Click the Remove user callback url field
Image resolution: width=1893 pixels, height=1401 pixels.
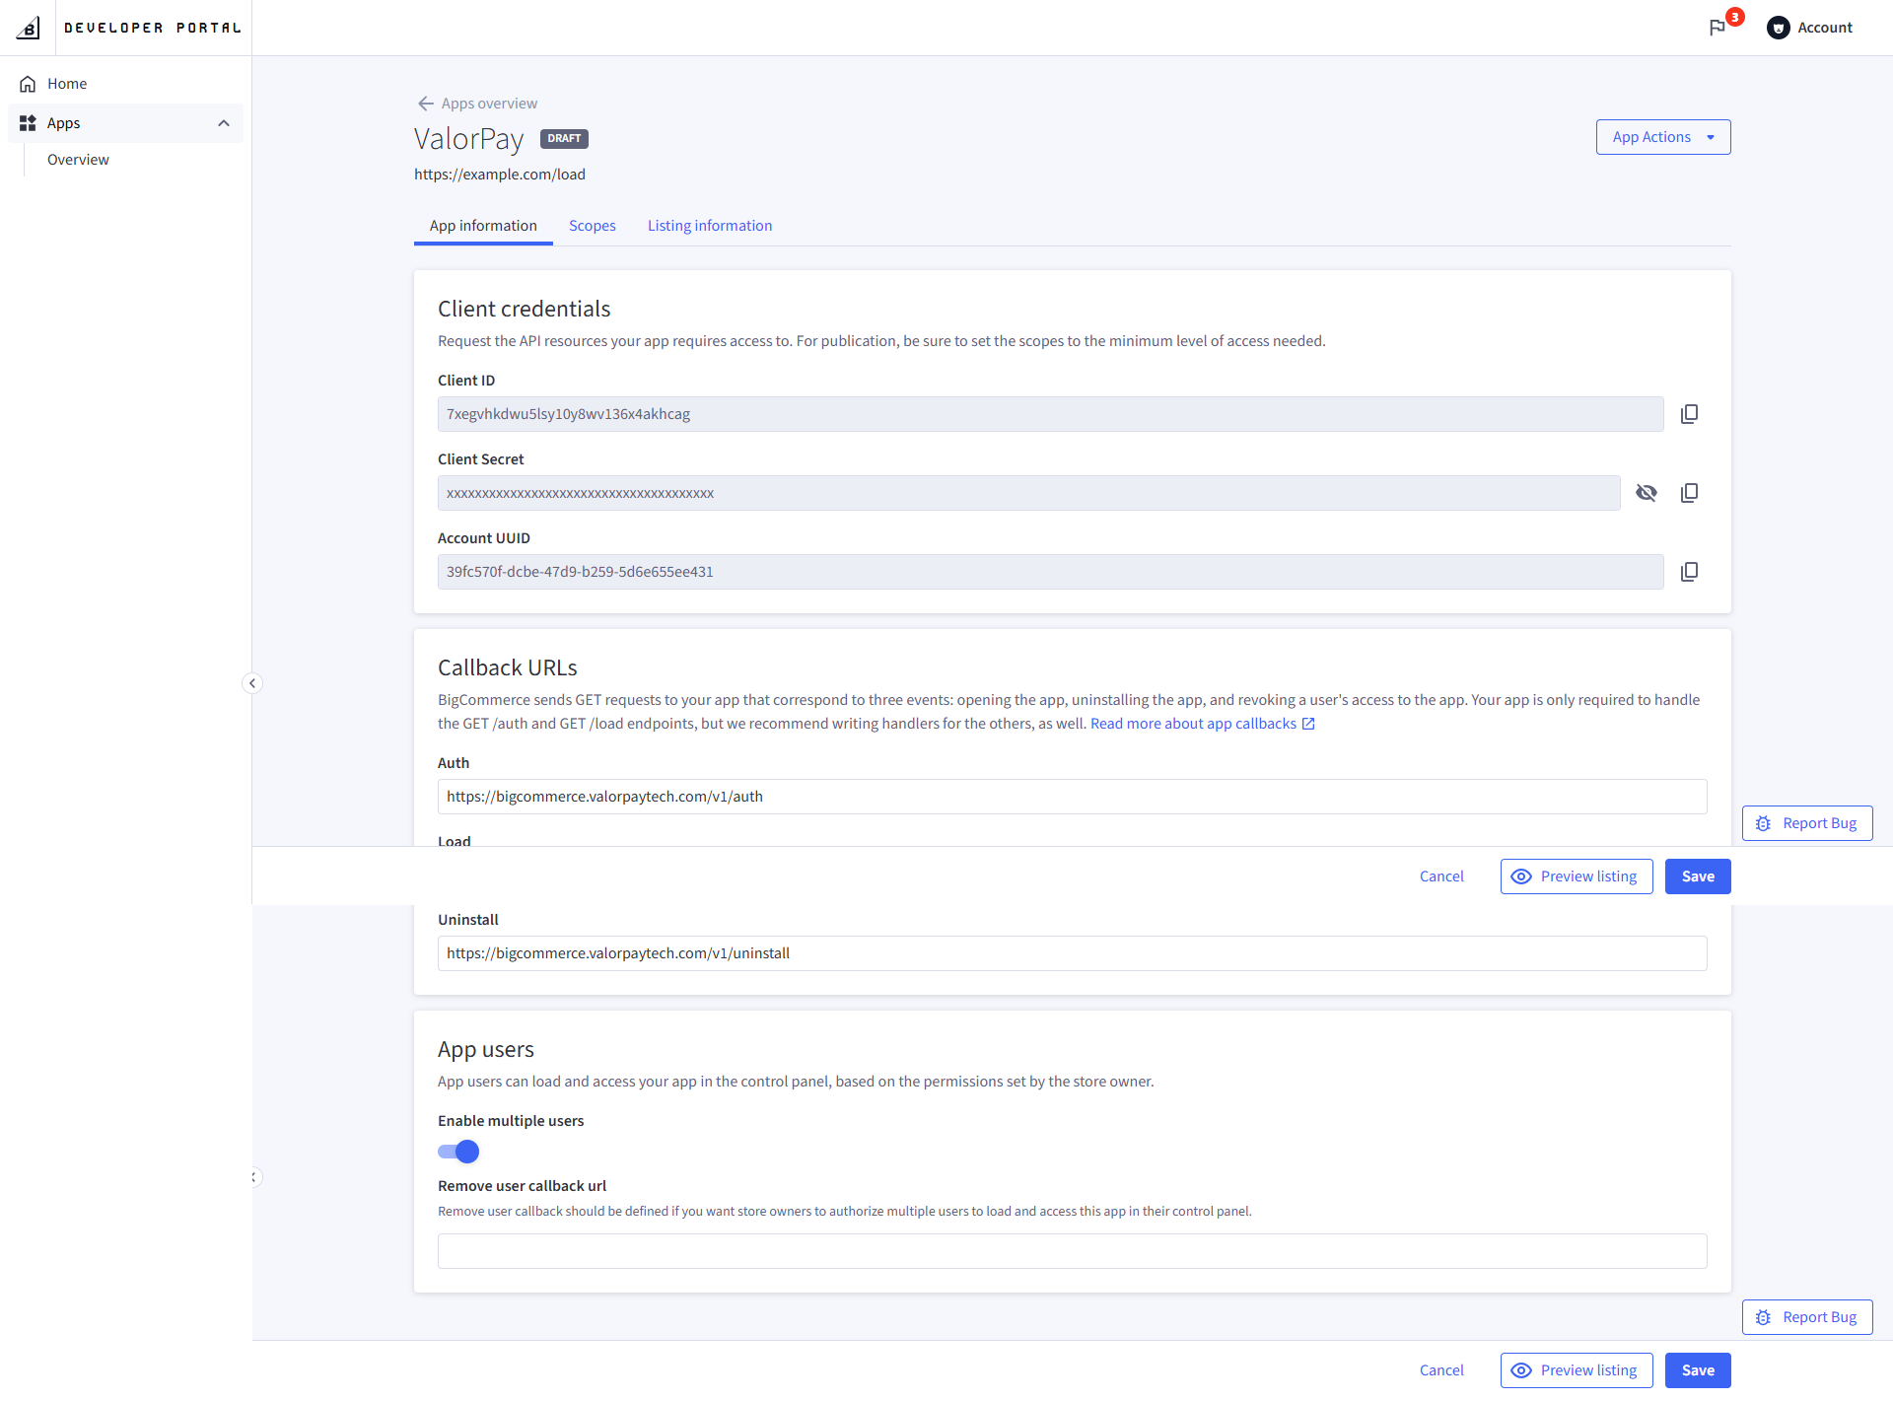click(1072, 1251)
